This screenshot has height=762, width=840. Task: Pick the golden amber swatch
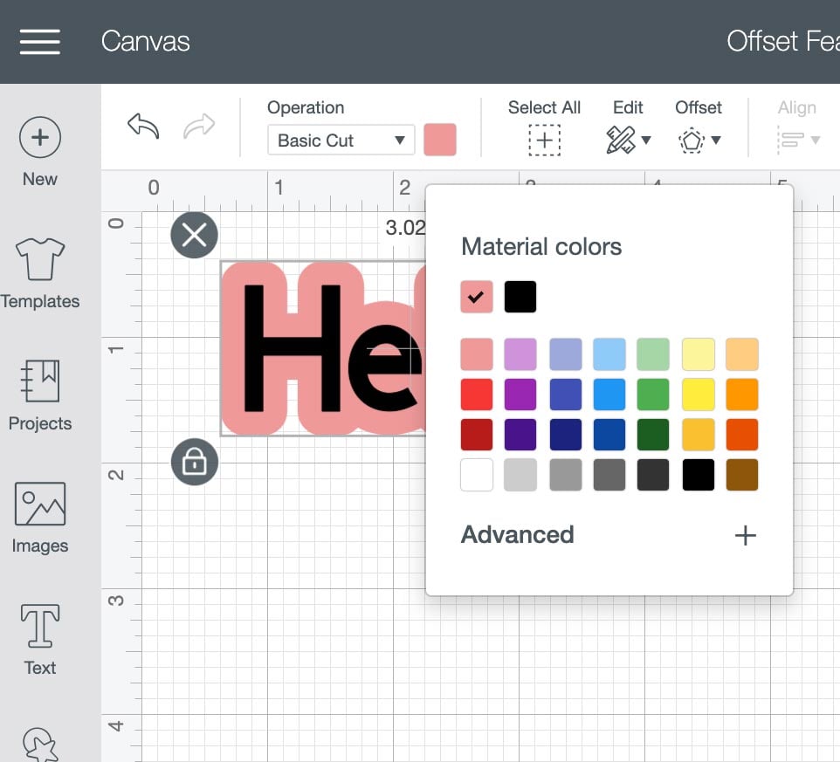pyautogui.click(x=699, y=435)
